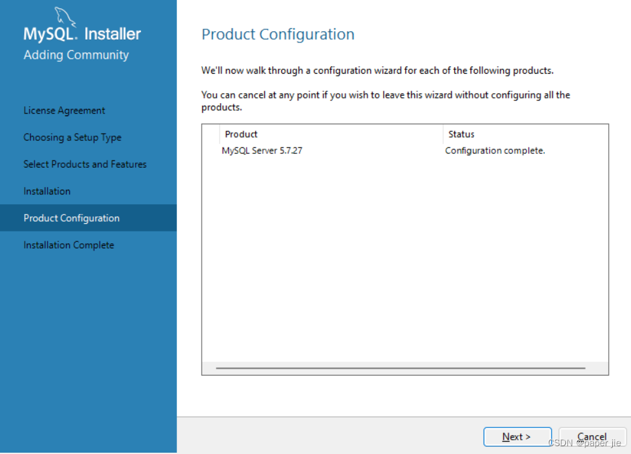Select the License Agreement step

point(64,111)
